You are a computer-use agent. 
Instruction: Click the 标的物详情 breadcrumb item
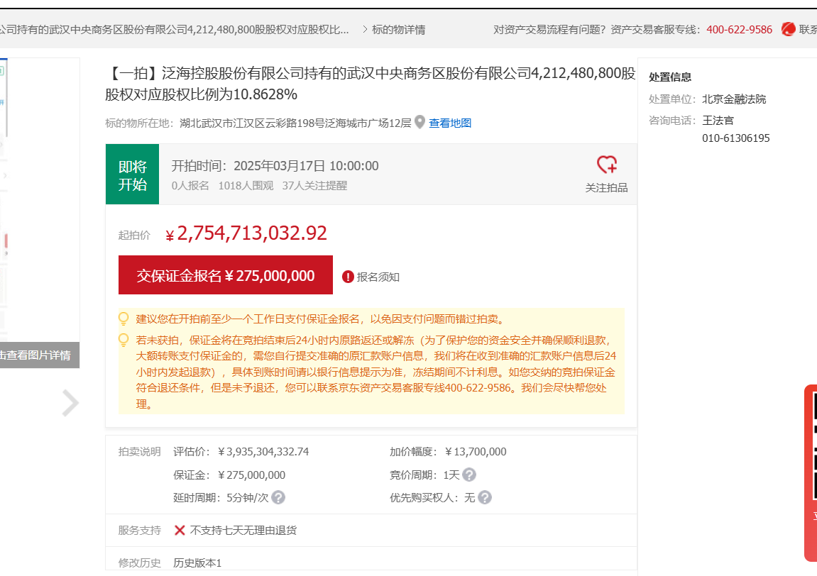399,30
